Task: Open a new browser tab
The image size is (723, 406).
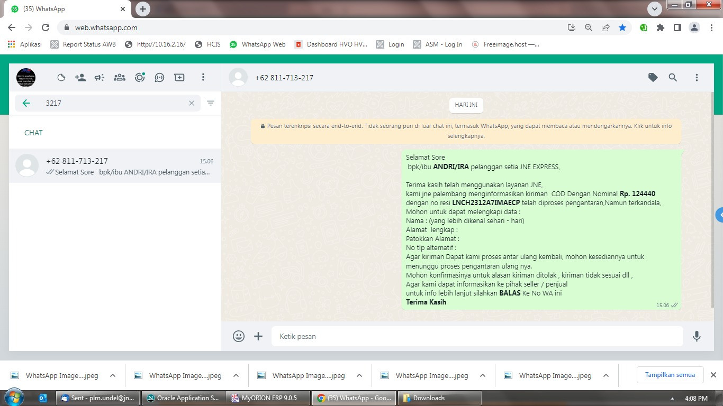Action: click(x=142, y=9)
